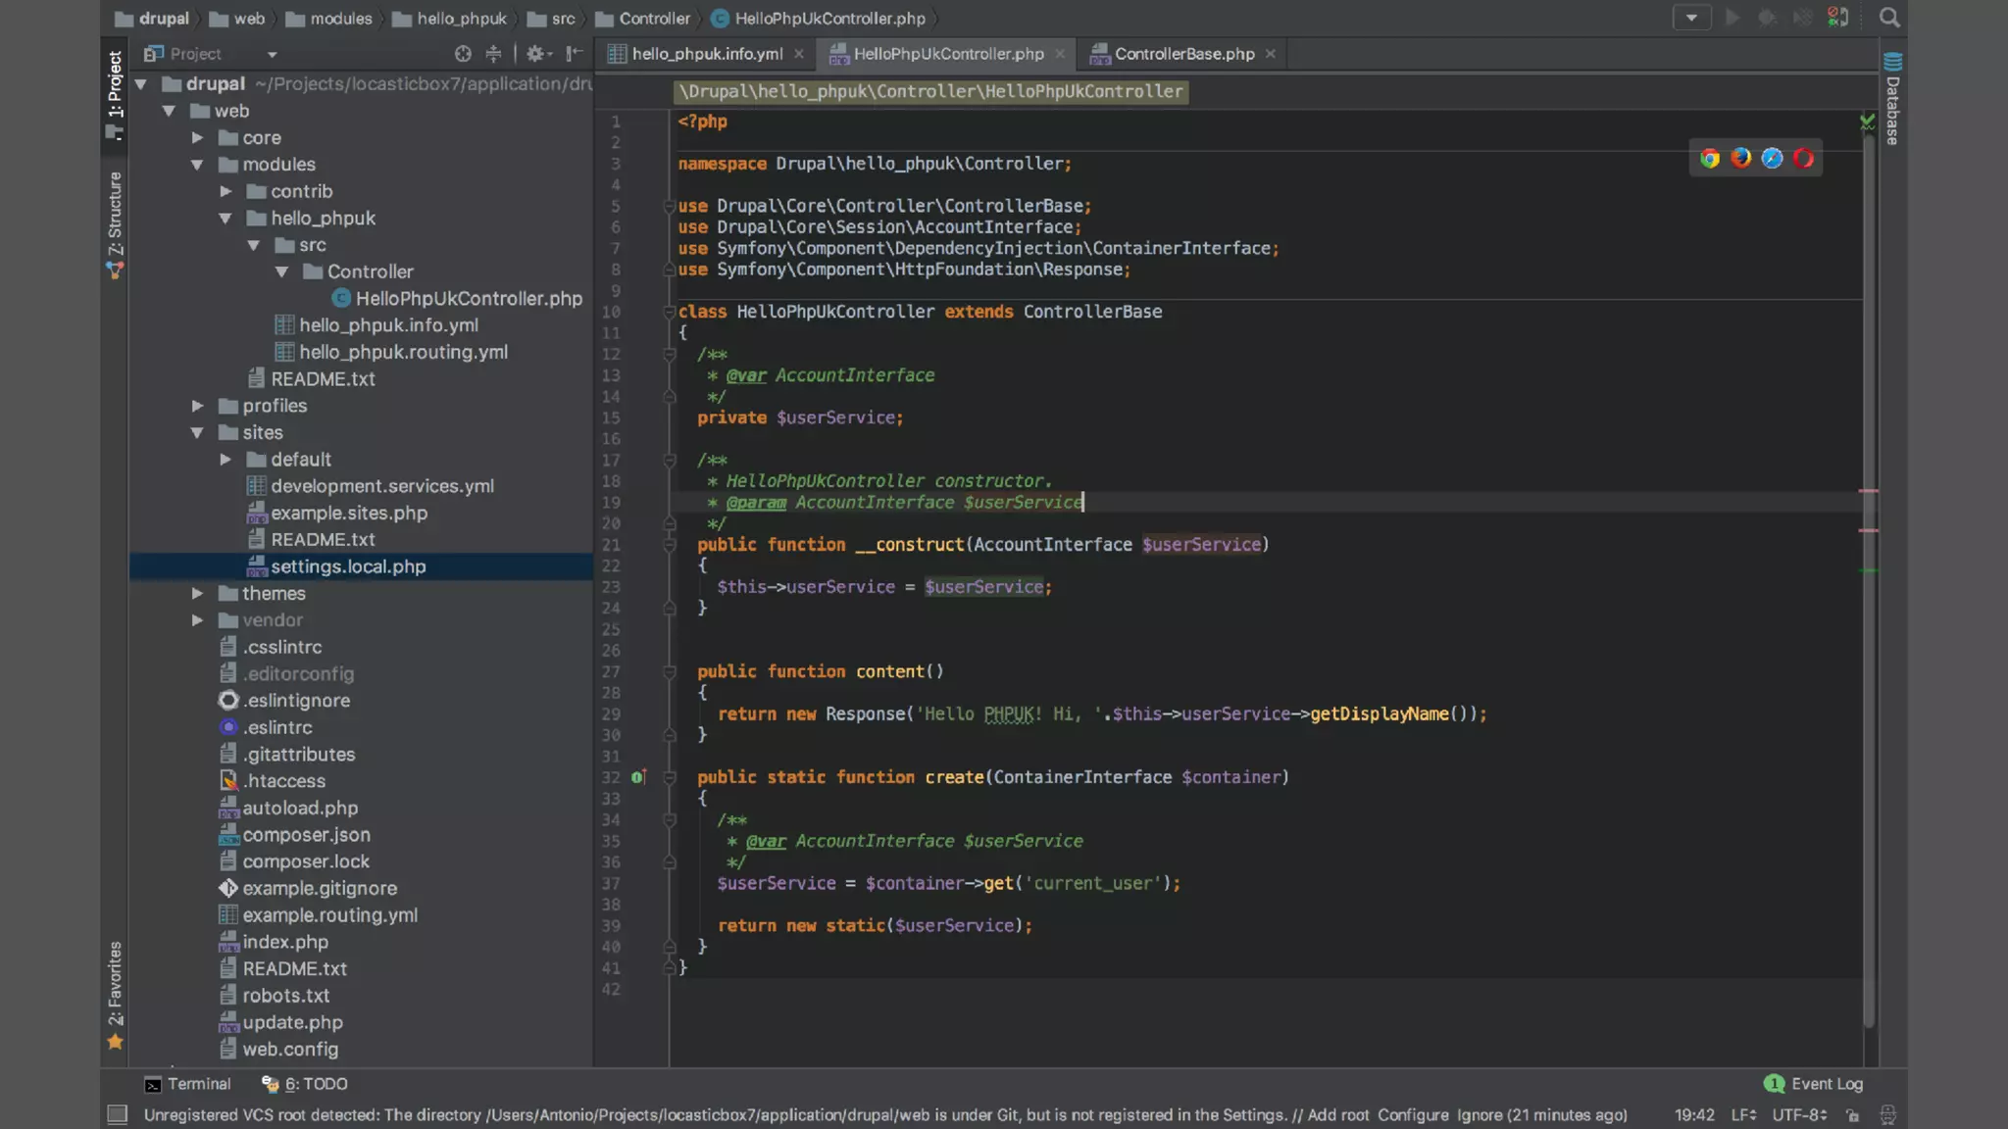
Task: Click the implemented method gutter icon
Action: 637,777
